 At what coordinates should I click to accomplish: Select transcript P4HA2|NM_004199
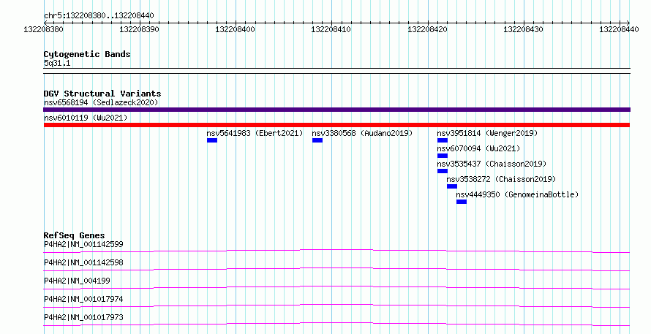[x=77, y=281]
